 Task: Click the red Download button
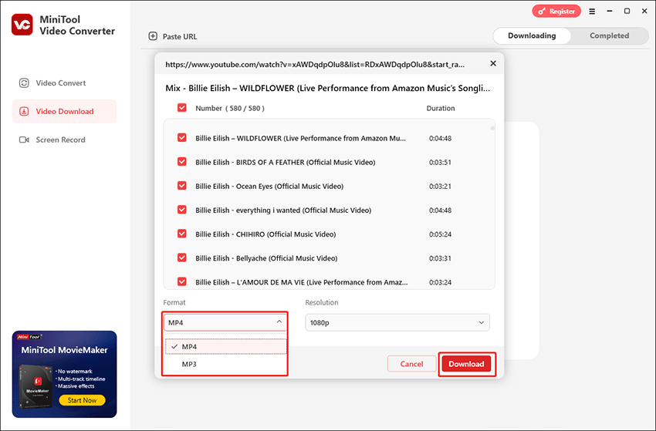[466, 364]
